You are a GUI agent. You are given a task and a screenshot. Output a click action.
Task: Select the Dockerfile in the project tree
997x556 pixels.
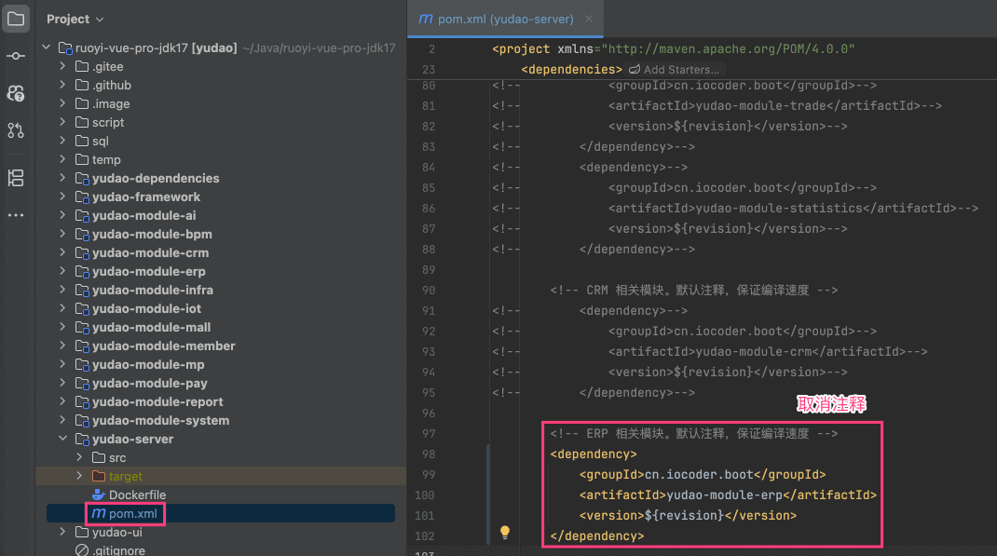(137, 495)
